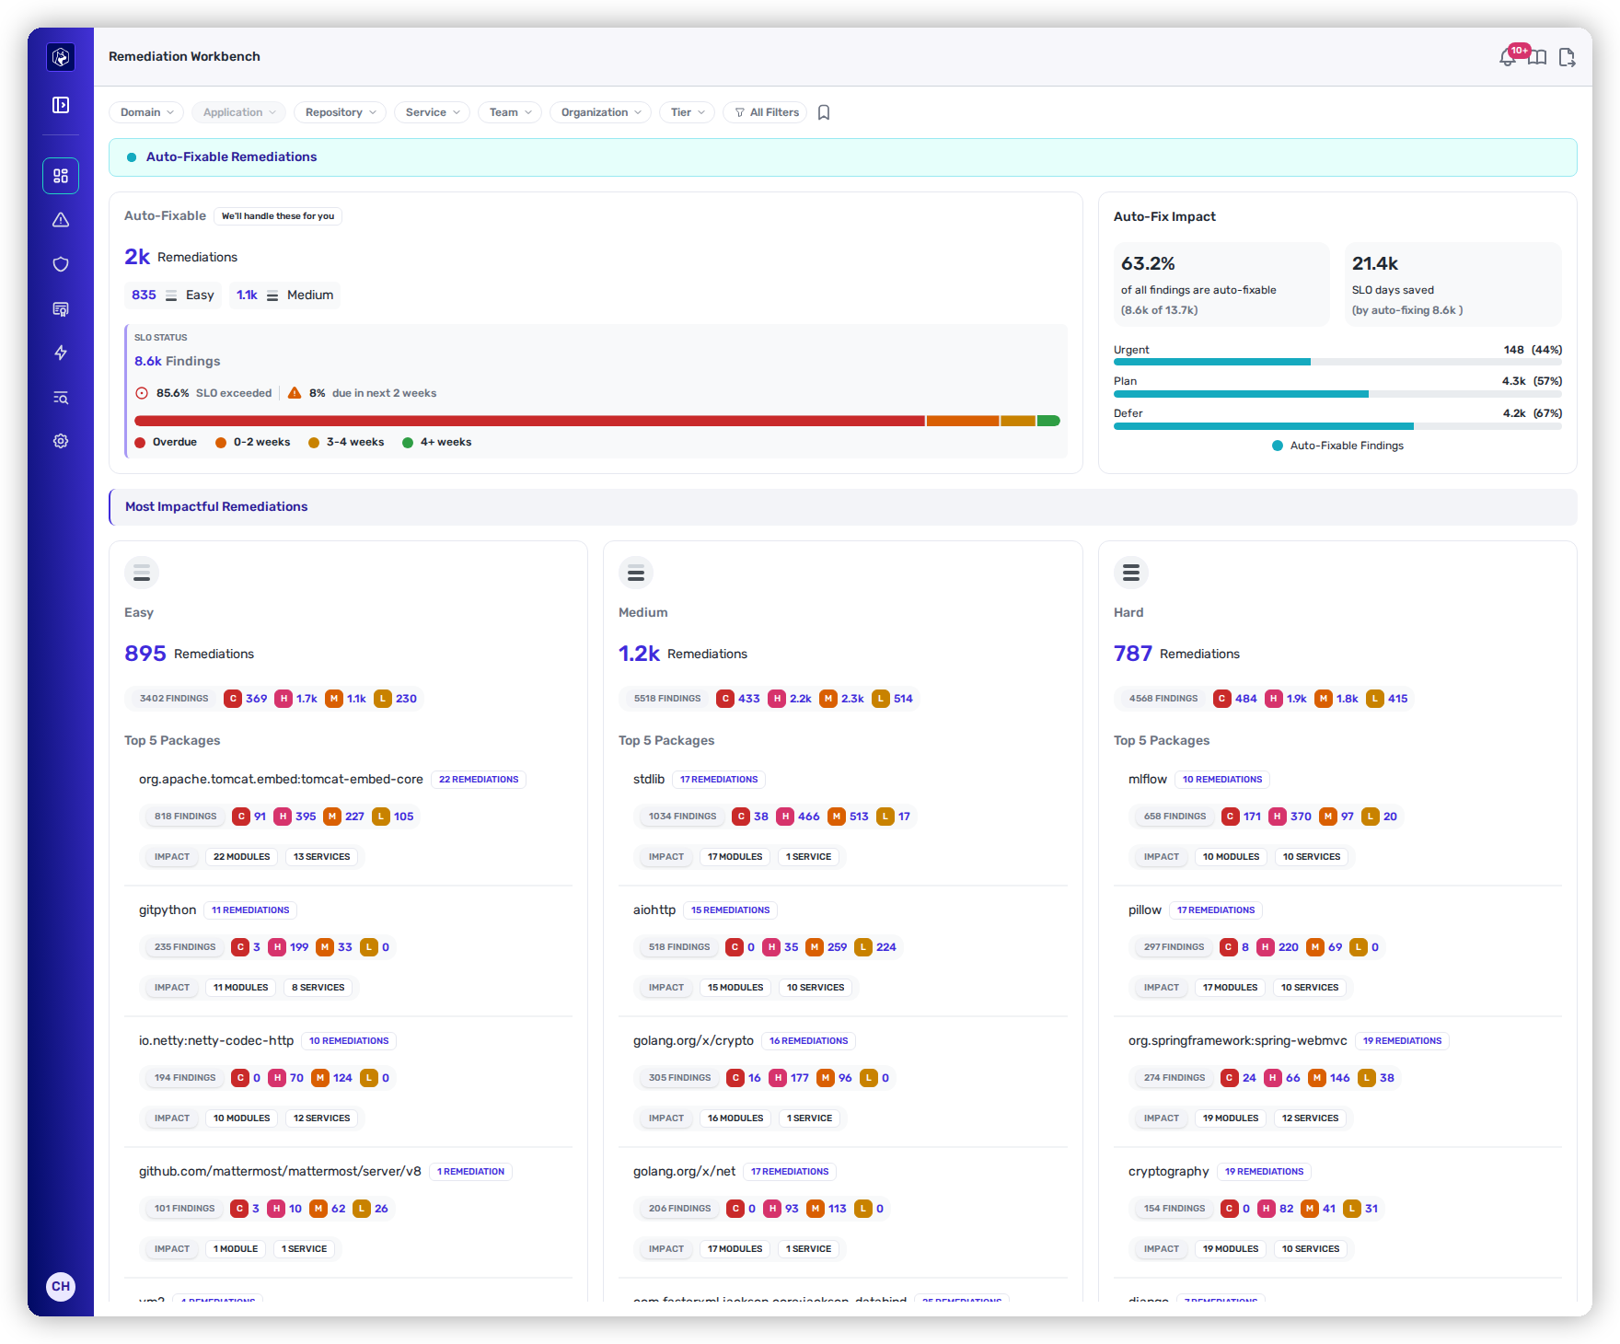The height and width of the screenshot is (1344, 1620).
Task: Open the lightning bolt icon in sidebar
Action: [61, 353]
